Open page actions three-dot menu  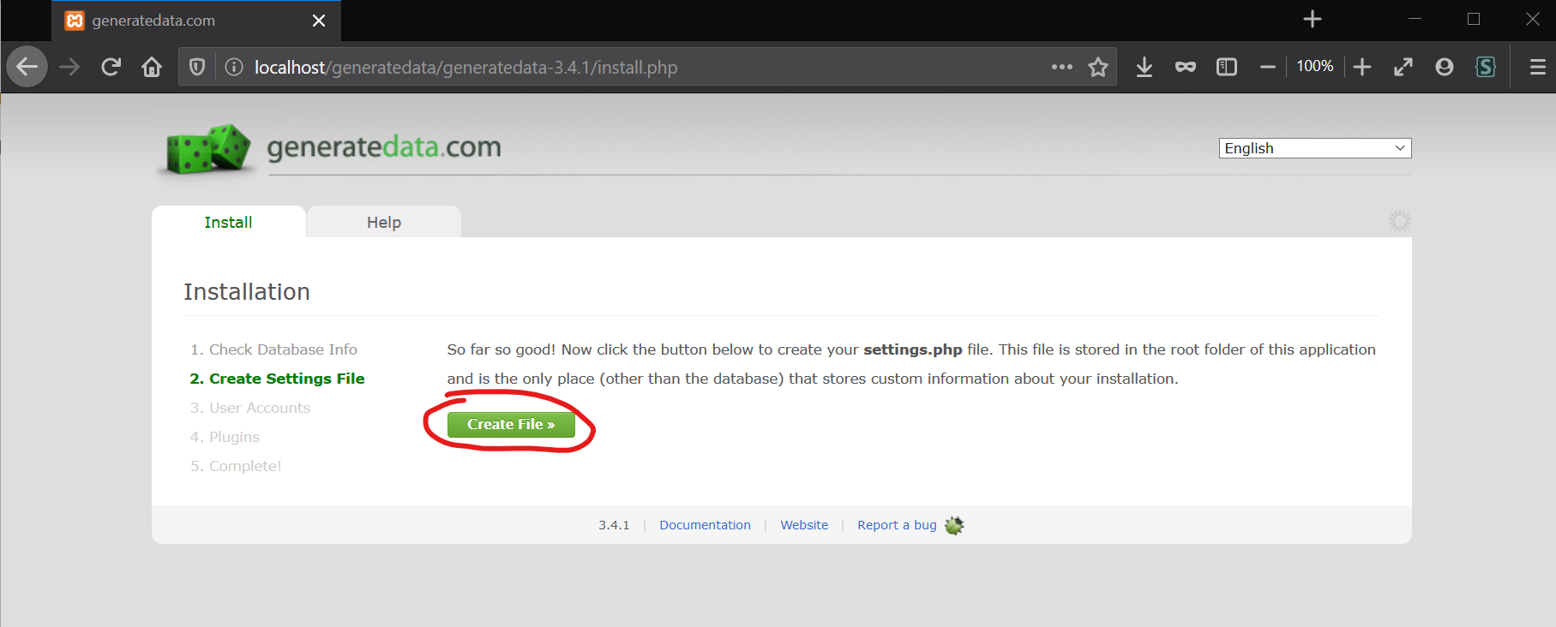pos(1062,67)
